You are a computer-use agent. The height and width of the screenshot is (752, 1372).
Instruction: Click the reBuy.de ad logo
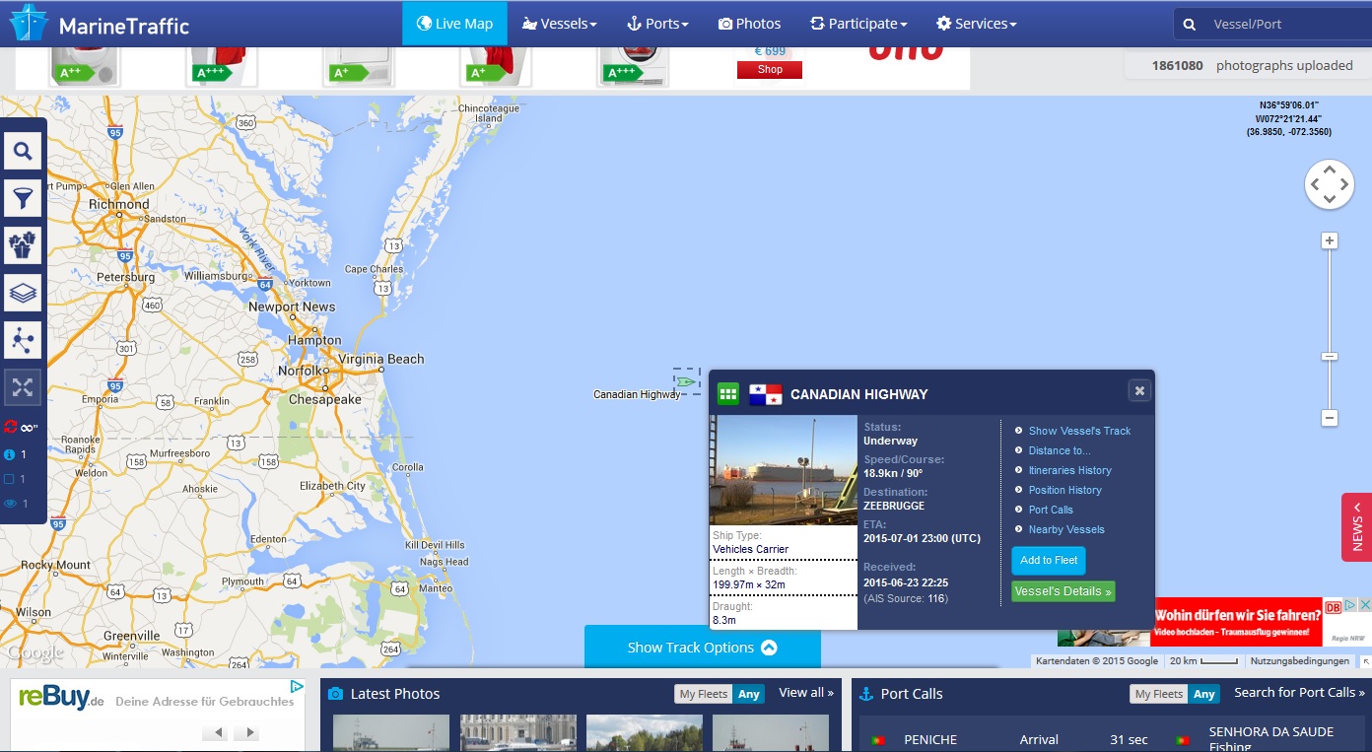coord(61,699)
